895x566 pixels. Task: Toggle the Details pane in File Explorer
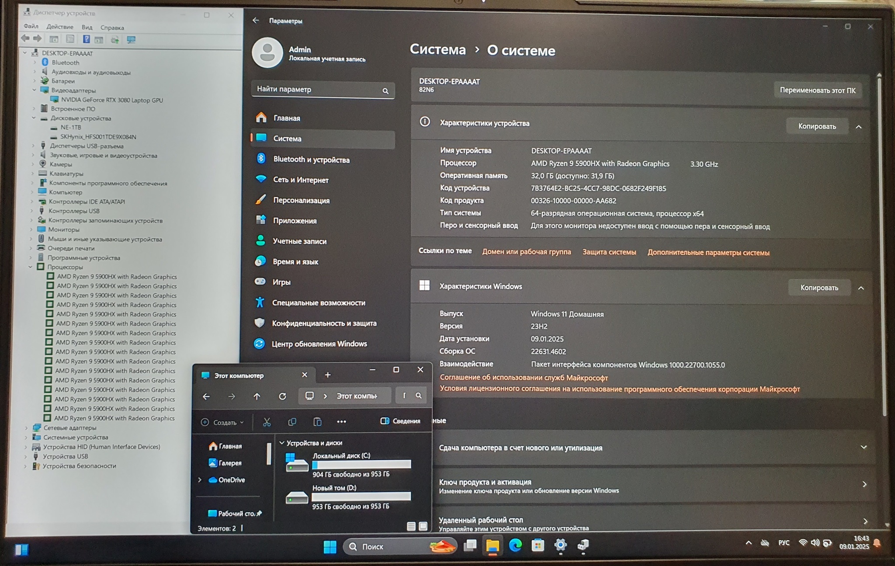pyautogui.click(x=400, y=421)
